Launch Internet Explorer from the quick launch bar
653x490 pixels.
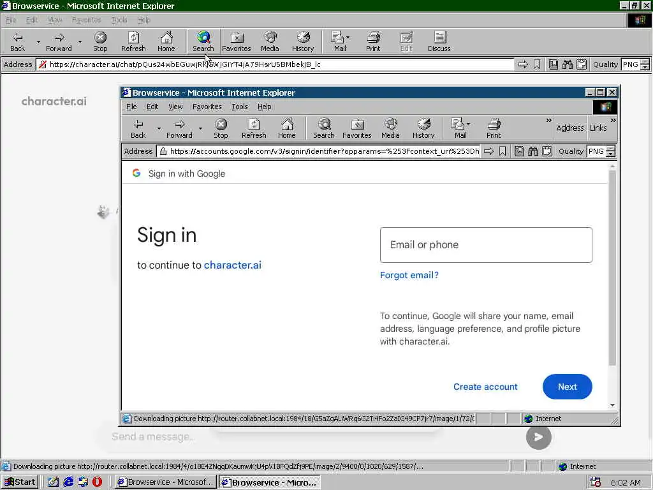68,482
